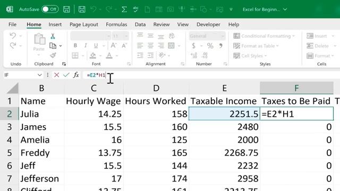Open Conditional Formatting menu
The width and height of the screenshot is (340, 191).
tap(264, 36)
